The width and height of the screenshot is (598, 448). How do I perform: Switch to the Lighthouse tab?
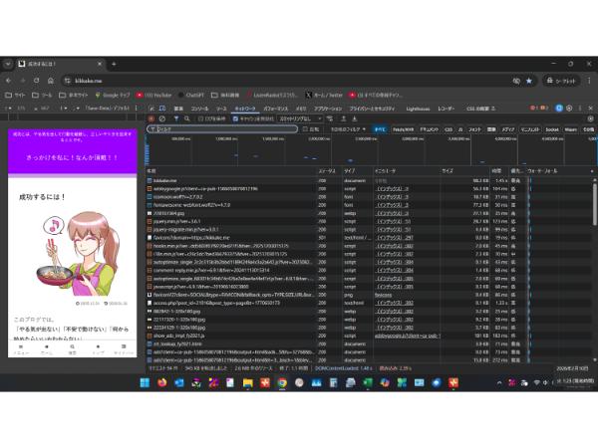418,109
